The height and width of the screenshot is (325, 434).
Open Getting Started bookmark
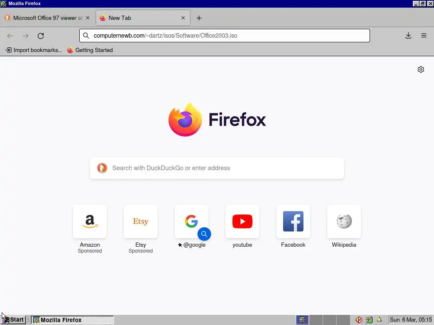[90, 50]
